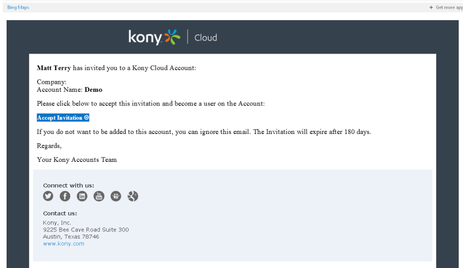Click the Your Kony Accounts Team signature
Screen dimensions: 463x268
(77, 160)
